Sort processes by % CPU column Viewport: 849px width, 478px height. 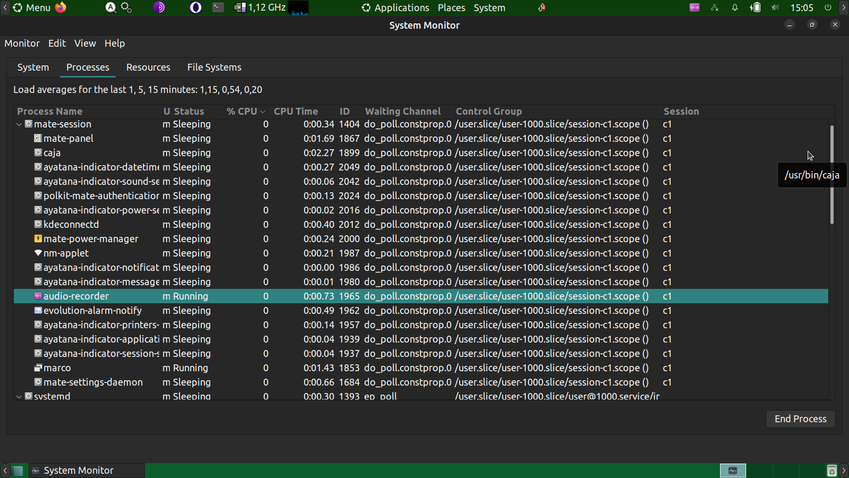(245, 112)
